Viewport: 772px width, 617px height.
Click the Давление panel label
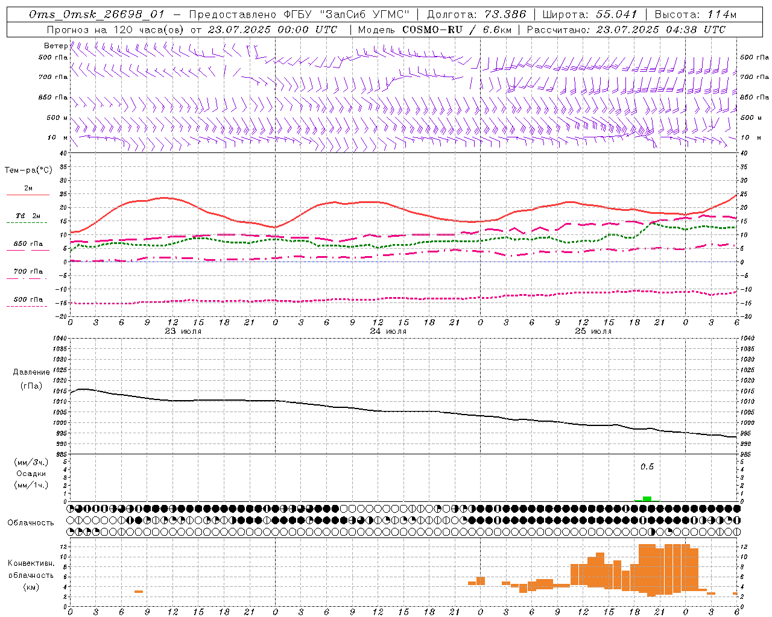[x=31, y=372]
